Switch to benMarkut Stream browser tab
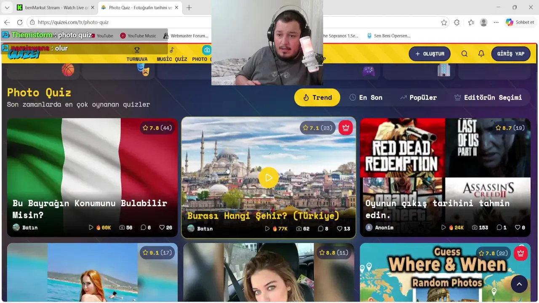Image resolution: width=539 pixels, height=303 pixels. point(55,8)
